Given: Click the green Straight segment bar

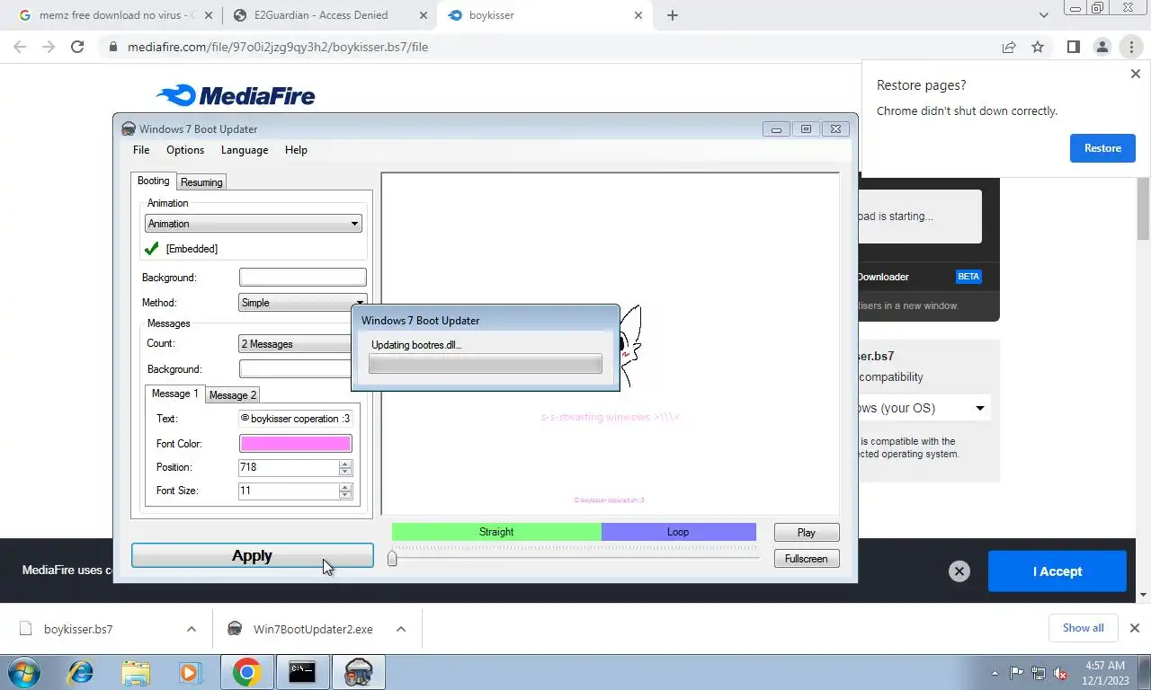Looking at the screenshot, I should 496,532.
